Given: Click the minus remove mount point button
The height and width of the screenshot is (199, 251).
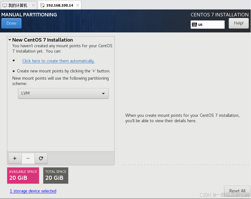Looking at the screenshot, I should (x=28, y=158).
